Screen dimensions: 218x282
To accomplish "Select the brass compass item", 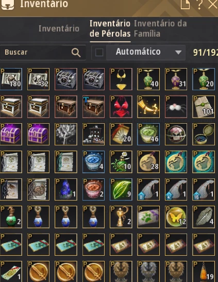I will (x=203, y=134).
